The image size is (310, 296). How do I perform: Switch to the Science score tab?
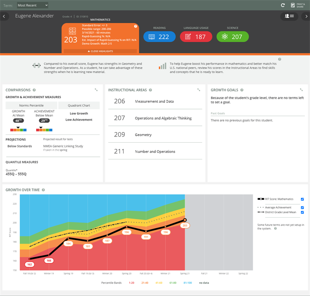232,37
